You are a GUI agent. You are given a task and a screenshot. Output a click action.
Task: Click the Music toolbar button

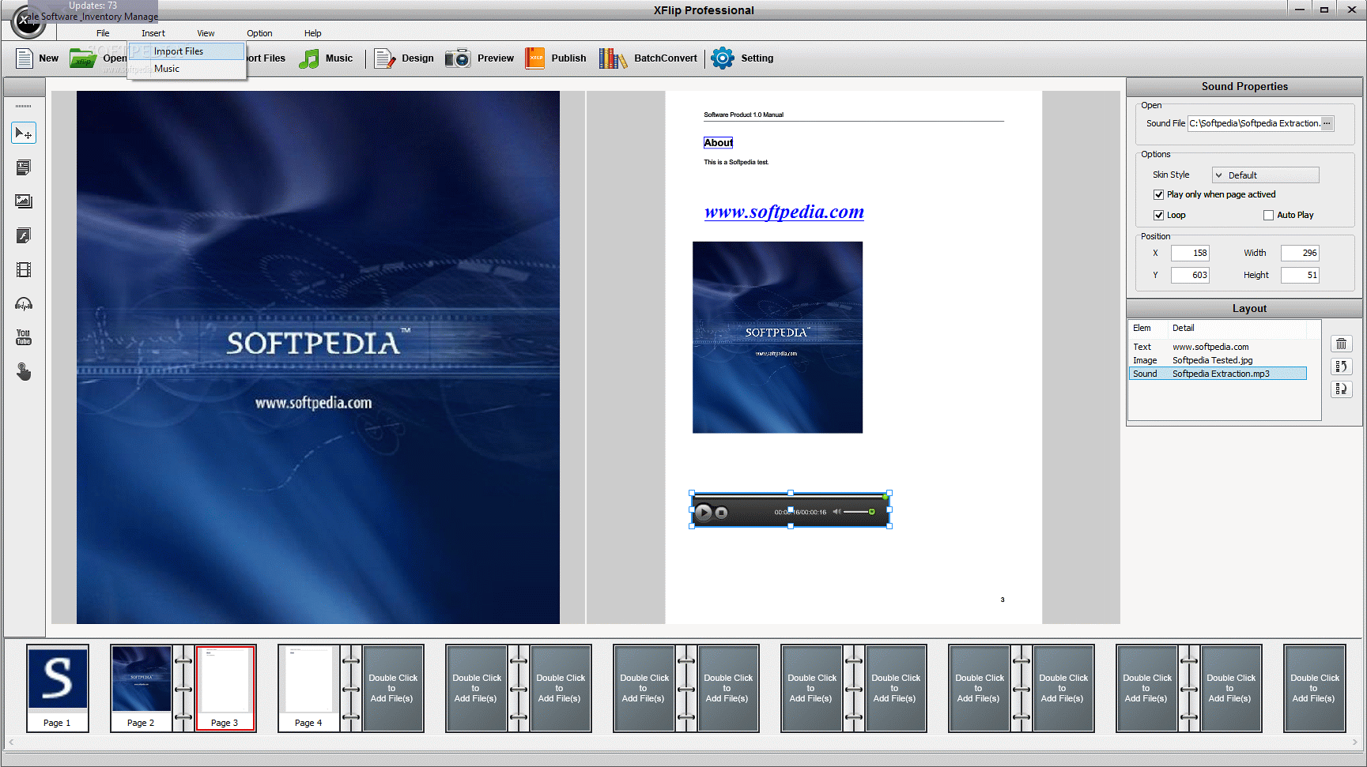click(325, 58)
